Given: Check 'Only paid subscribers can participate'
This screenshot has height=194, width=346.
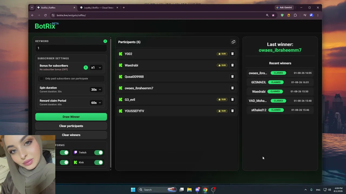Looking at the screenshot, I should [x=41, y=79].
